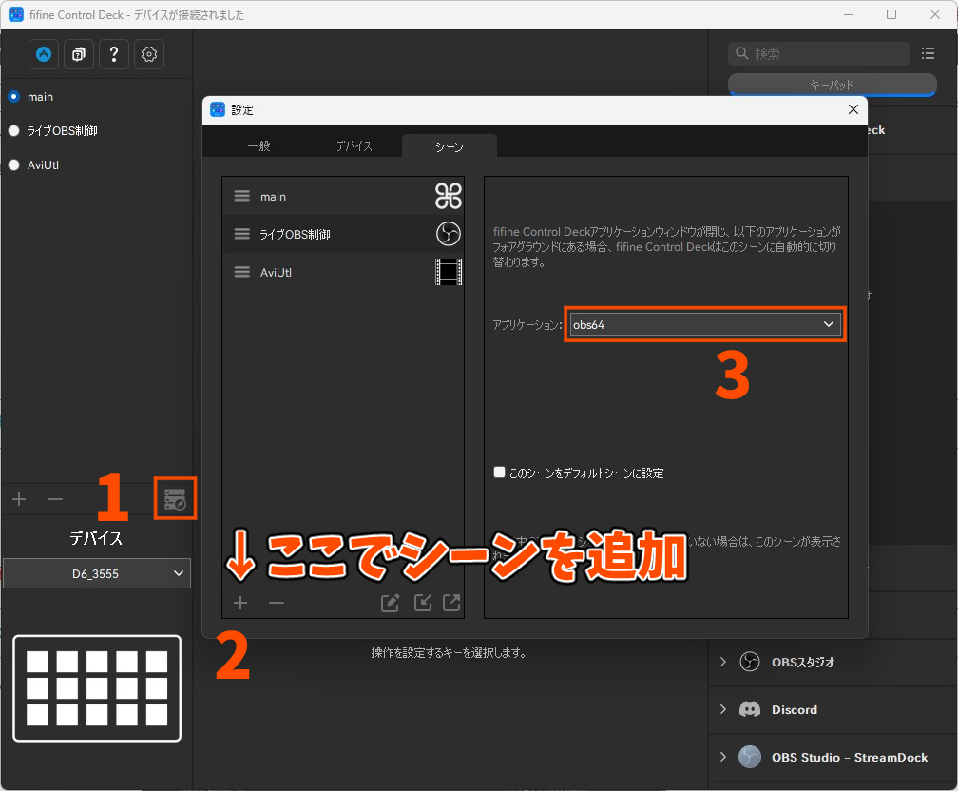This screenshot has height=791, width=958.
Task: Open the help question mark icon
Action: point(113,54)
